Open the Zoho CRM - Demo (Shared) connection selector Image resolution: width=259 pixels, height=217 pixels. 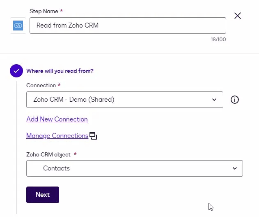point(119,100)
